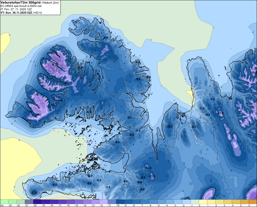Select the -7.0 temperature label
Screen dimensions: 257x207
coord(202,109)
